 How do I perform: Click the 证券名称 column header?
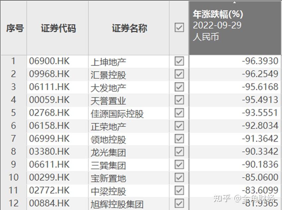coord(129,28)
